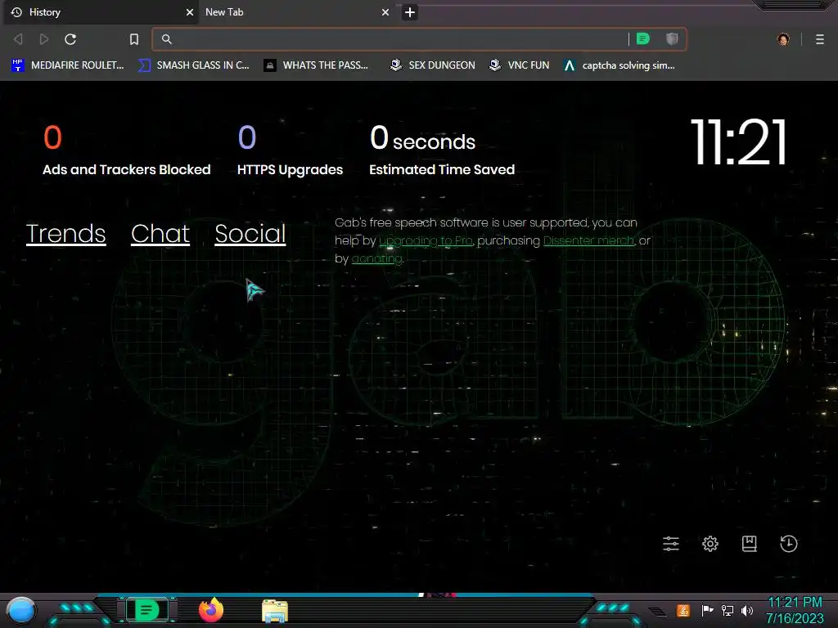The image size is (838, 628).
Task: Open the SMASH GLASS IN C... bookmark
Action: tap(194, 65)
